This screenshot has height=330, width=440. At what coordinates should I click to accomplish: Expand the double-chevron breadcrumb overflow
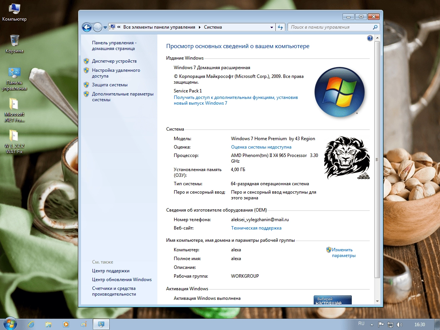pos(119,27)
